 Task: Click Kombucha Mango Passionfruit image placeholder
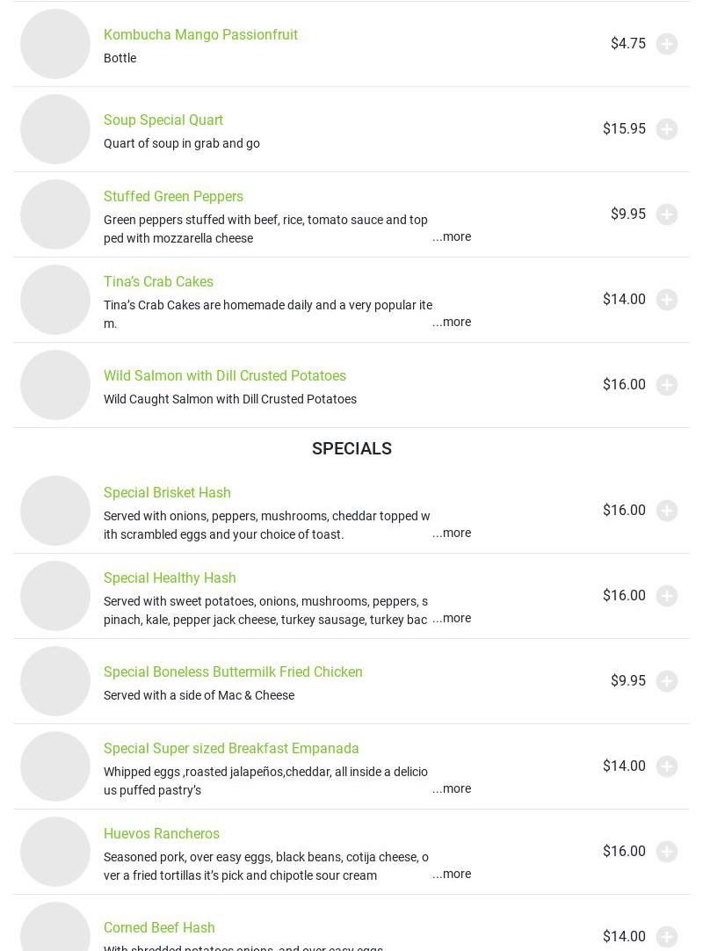point(55,44)
